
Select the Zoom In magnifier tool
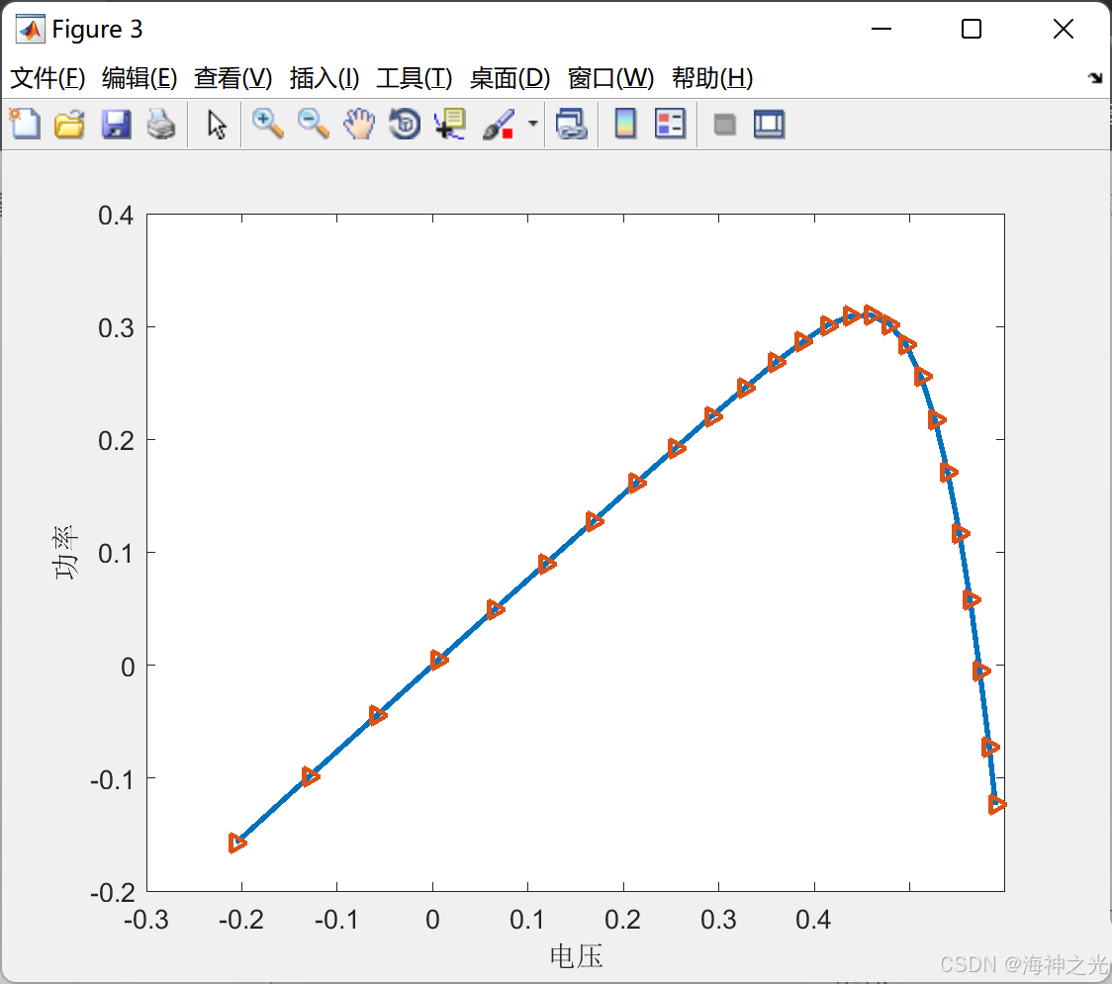pos(268,124)
